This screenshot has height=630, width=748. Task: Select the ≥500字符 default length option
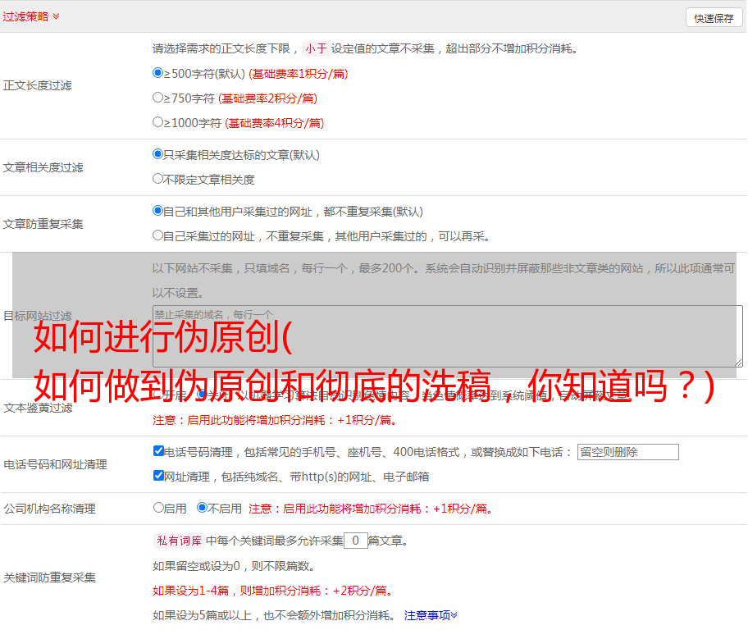click(x=157, y=72)
